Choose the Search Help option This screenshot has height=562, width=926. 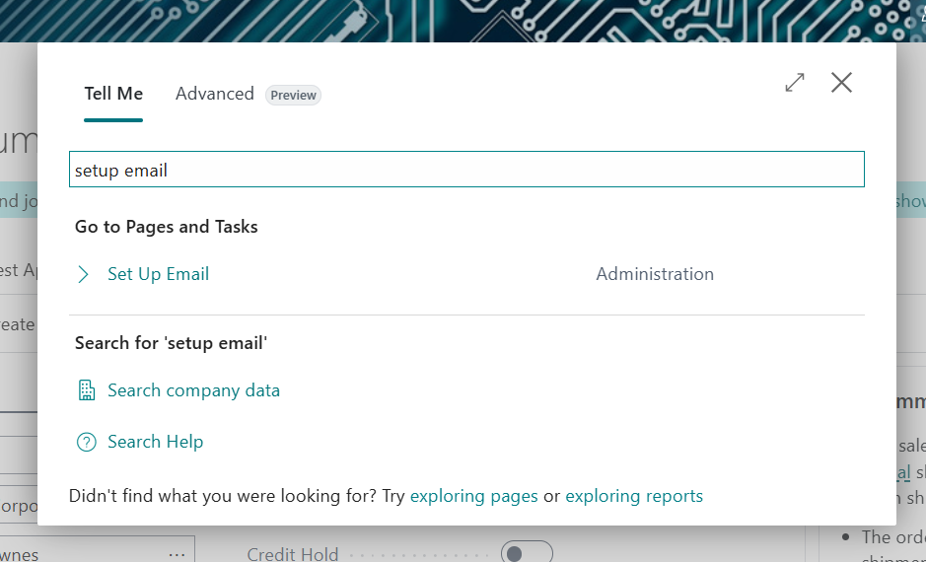coord(155,442)
